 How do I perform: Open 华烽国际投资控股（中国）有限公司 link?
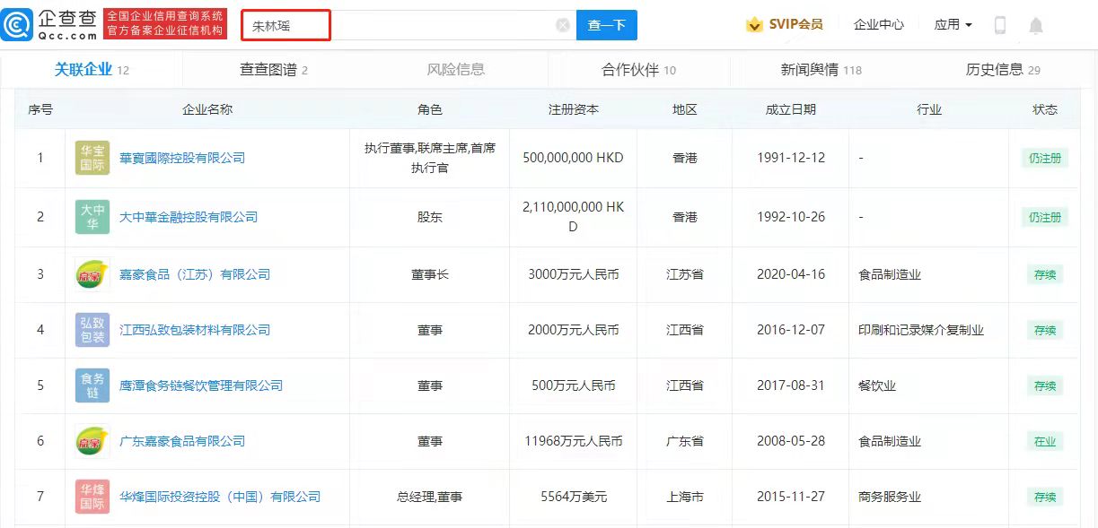[x=220, y=497]
